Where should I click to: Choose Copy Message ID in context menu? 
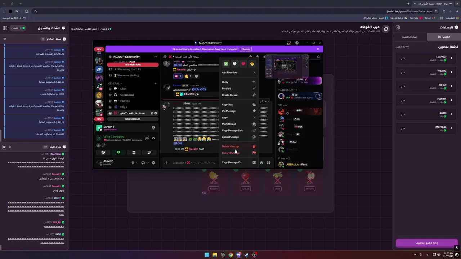coord(238,162)
